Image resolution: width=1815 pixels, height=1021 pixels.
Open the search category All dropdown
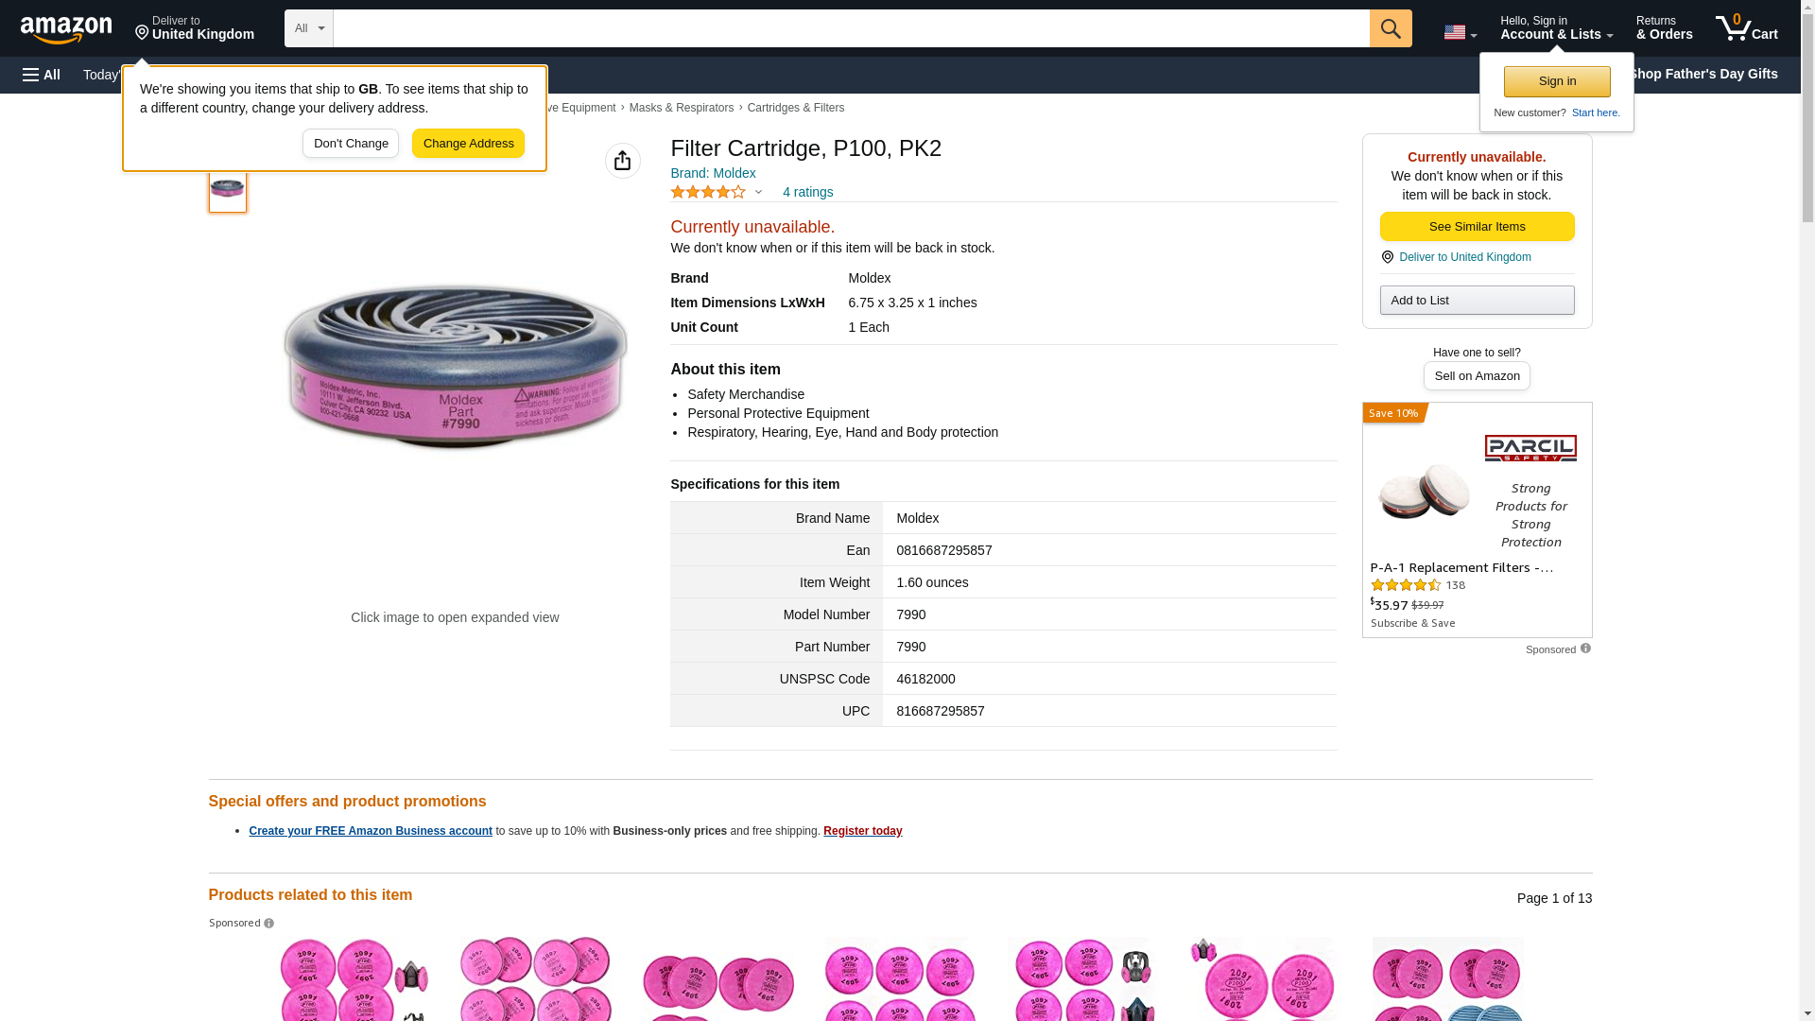[308, 28]
